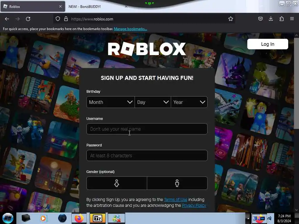Select the male gender option
The image size is (299, 224).
177,183
